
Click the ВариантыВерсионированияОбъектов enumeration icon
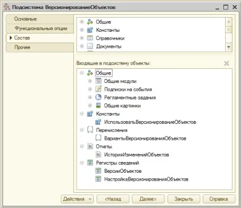(98, 138)
